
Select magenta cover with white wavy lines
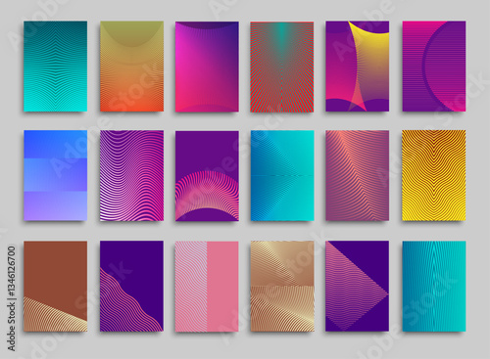[x=131, y=175]
